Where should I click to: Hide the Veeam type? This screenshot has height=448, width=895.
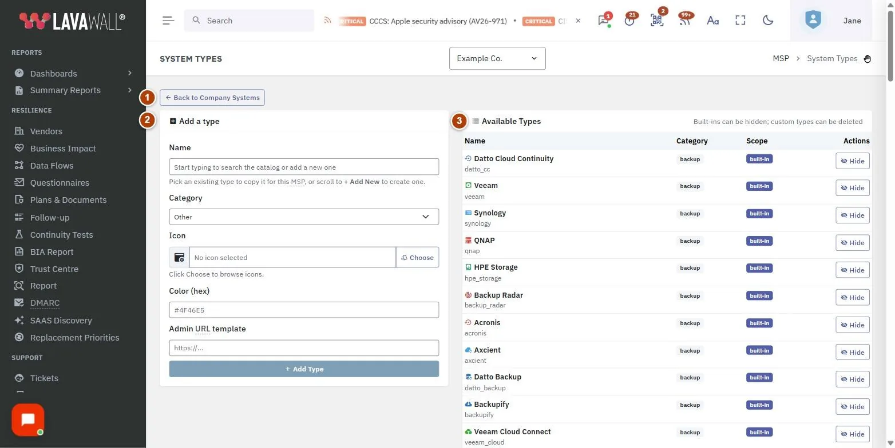pyautogui.click(x=852, y=188)
